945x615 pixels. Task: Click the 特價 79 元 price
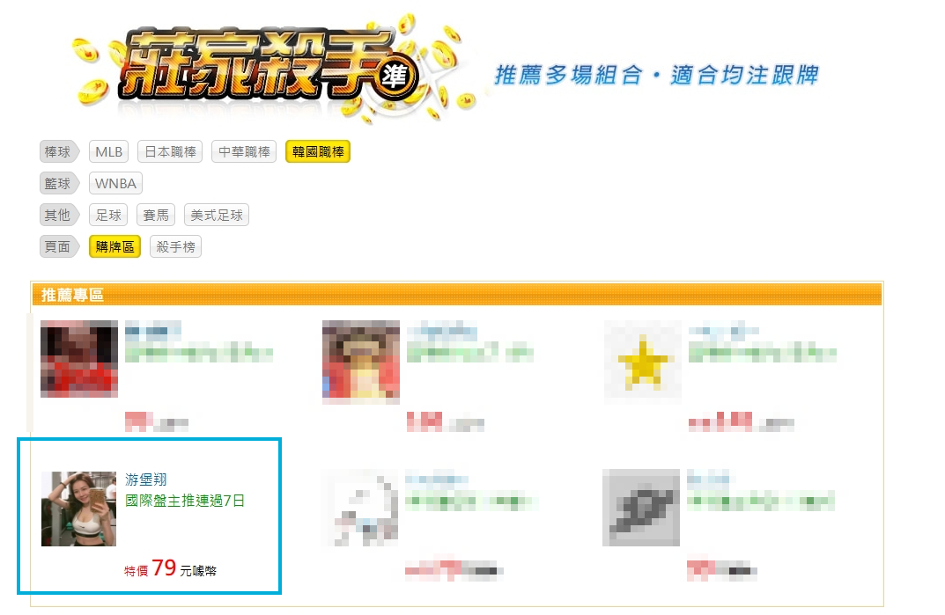coord(170,568)
